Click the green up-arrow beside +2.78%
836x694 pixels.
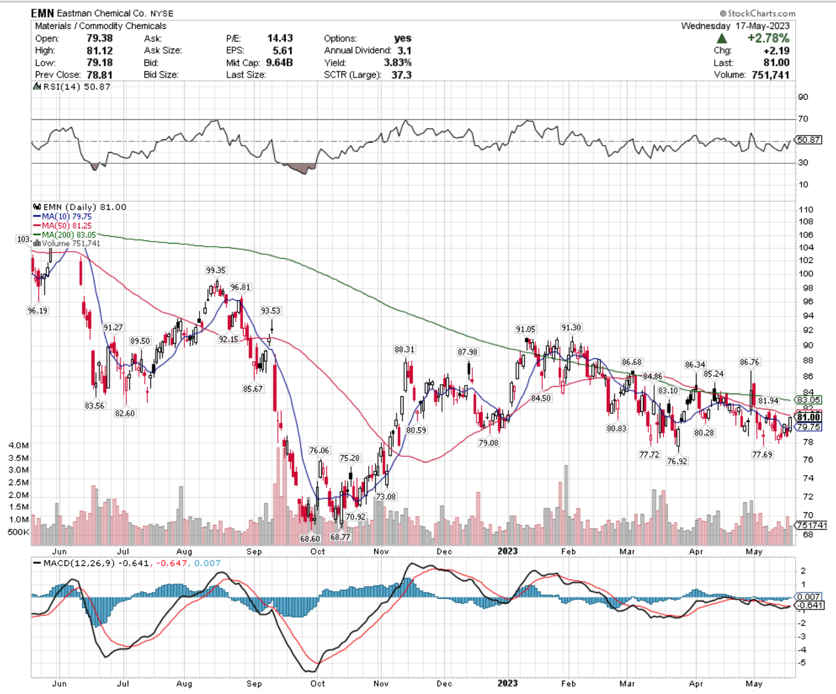[722, 38]
